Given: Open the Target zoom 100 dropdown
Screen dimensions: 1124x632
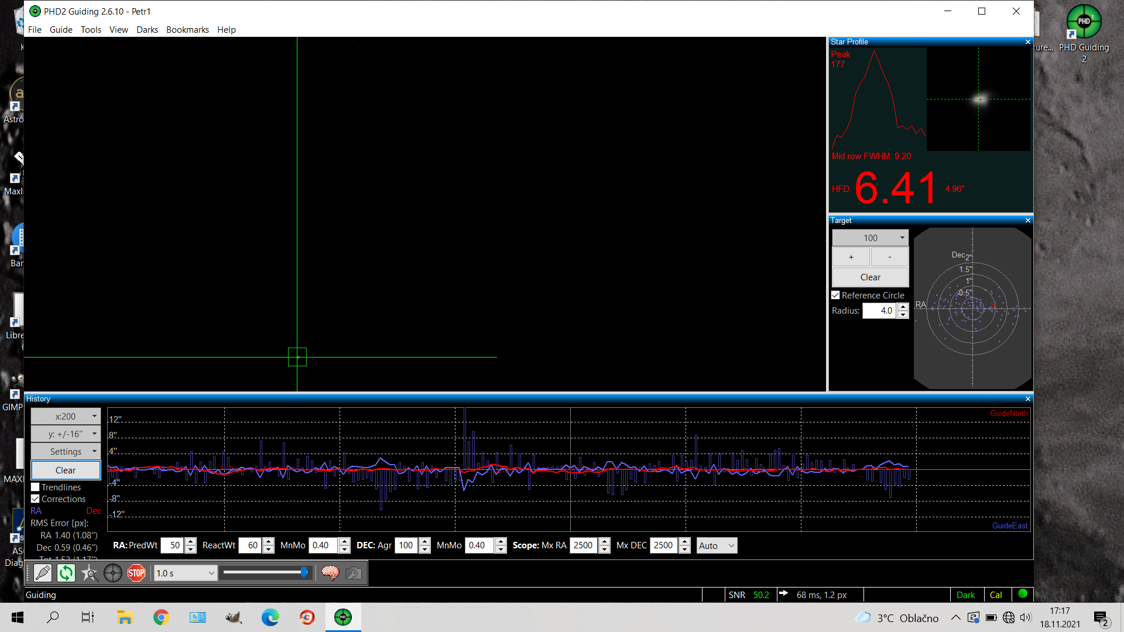Looking at the screenshot, I should click(x=871, y=238).
